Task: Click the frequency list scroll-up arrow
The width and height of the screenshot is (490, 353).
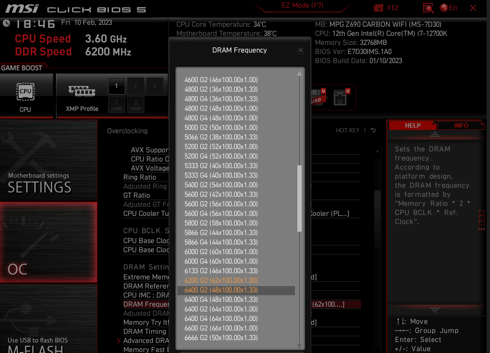Action: pyautogui.click(x=299, y=73)
